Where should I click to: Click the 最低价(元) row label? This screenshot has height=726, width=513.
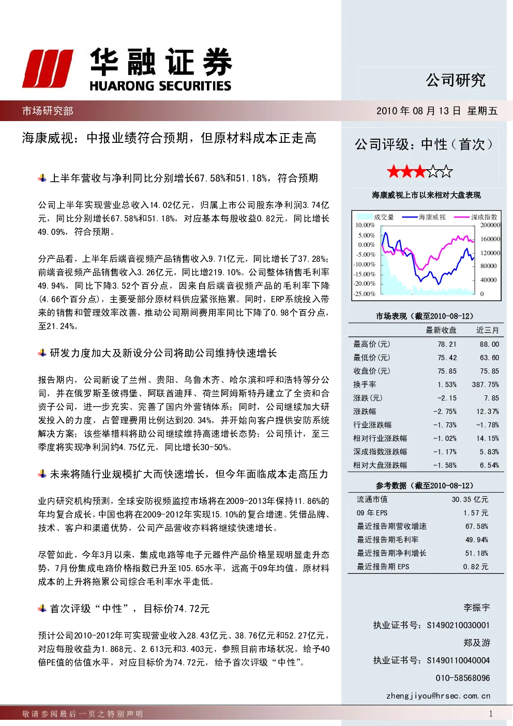(x=372, y=358)
